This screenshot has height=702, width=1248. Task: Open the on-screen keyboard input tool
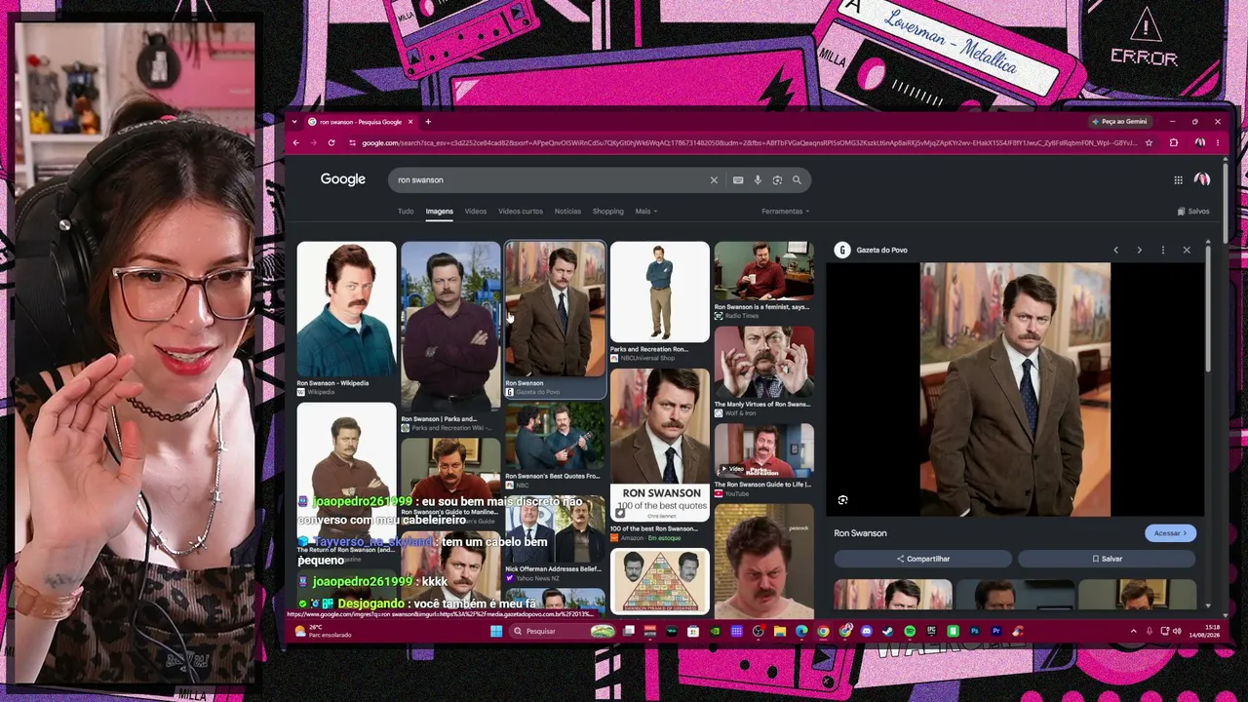pyautogui.click(x=738, y=179)
